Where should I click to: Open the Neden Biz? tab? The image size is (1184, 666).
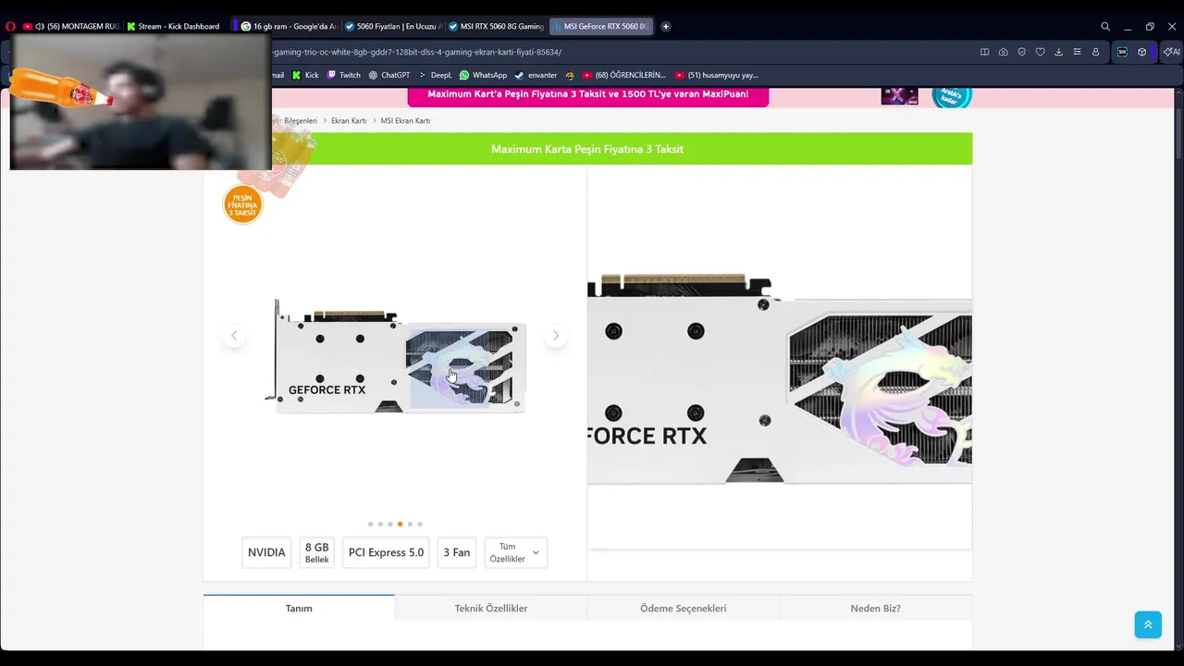tap(875, 608)
